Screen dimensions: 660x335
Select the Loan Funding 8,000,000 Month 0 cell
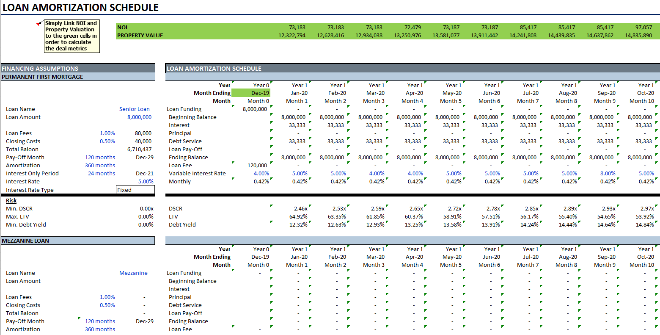coord(255,109)
